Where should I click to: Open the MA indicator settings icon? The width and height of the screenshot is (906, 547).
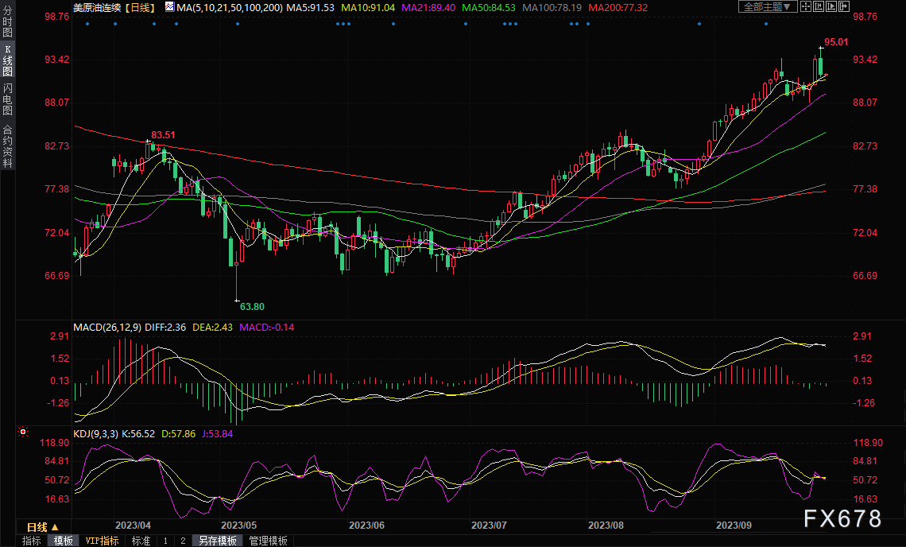(169, 7)
